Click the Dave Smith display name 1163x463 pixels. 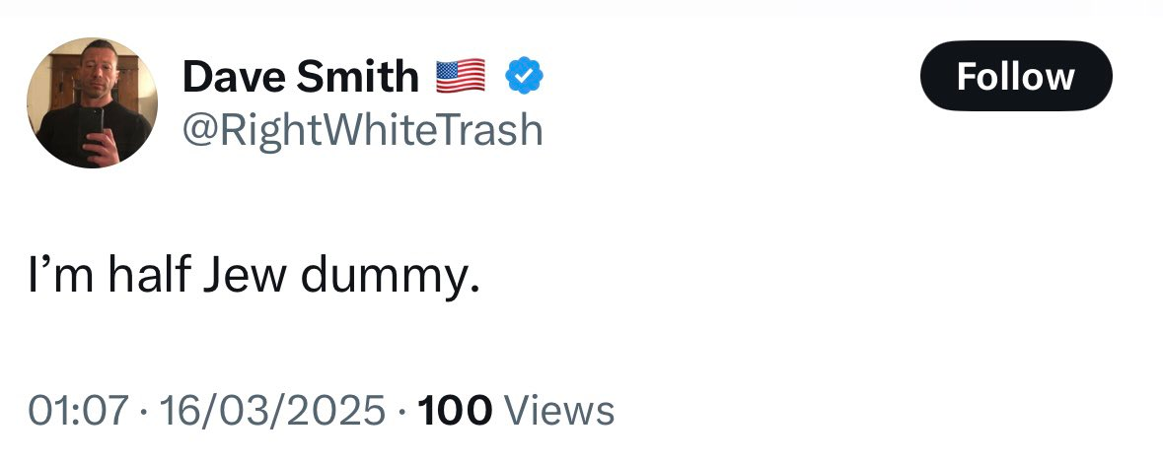pos(301,76)
